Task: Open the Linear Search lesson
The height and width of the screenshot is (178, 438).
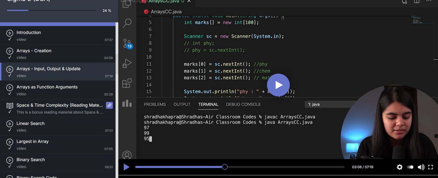Action: pyautogui.click(x=58, y=126)
